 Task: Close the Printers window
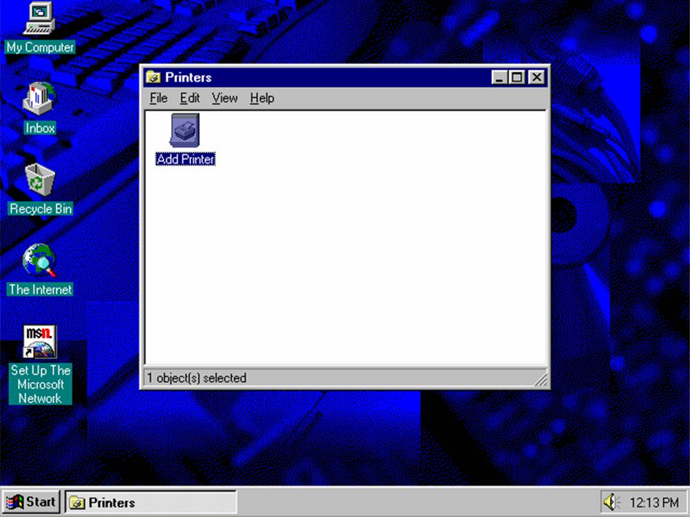point(536,77)
